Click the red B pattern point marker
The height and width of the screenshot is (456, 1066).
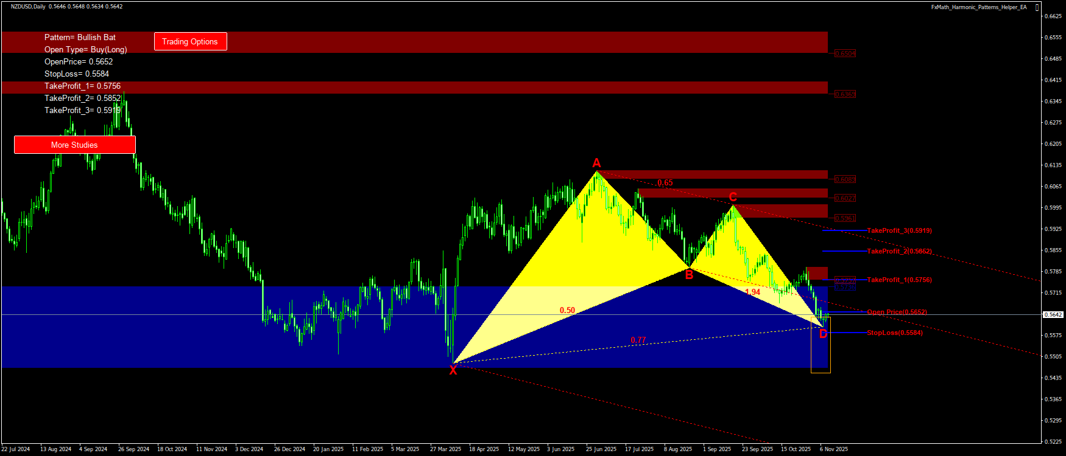(689, 275)
